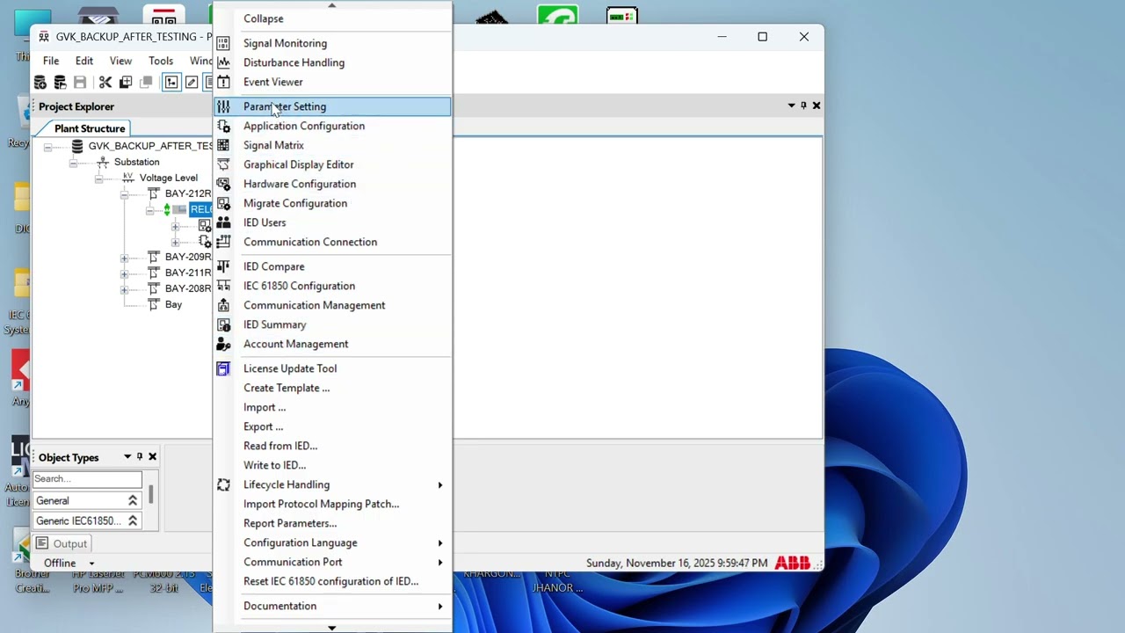The height and width of the screenshot is (633, 1125).
Task: Collapse the Voltage Level tree node
Action: [99, 178]
